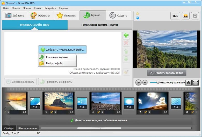The width and height of the screenshot is (202, 137).
Task: Click the music track bar Дважды кликните для добавления музыки
Action: 101,120
